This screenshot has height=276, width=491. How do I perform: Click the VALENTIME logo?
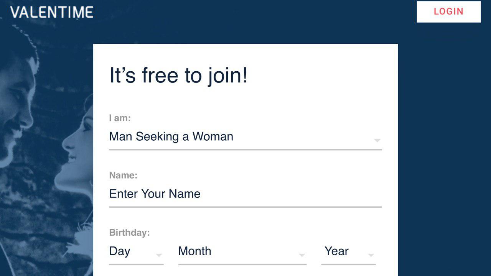(51, 12)
